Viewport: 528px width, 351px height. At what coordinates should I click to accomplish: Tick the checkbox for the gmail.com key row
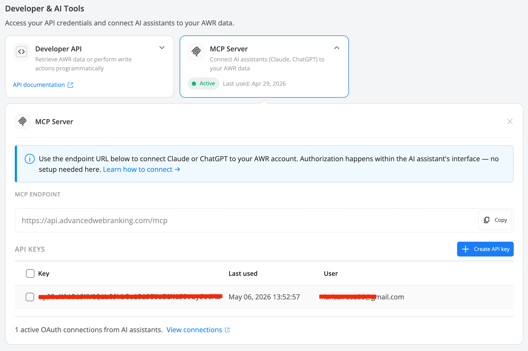(30, 297)
